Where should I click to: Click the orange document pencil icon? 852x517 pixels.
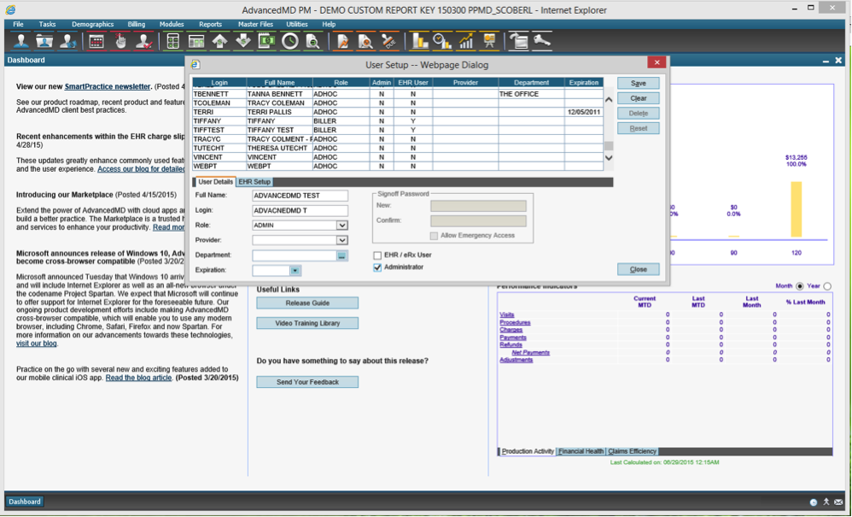[x=342, y=41]
